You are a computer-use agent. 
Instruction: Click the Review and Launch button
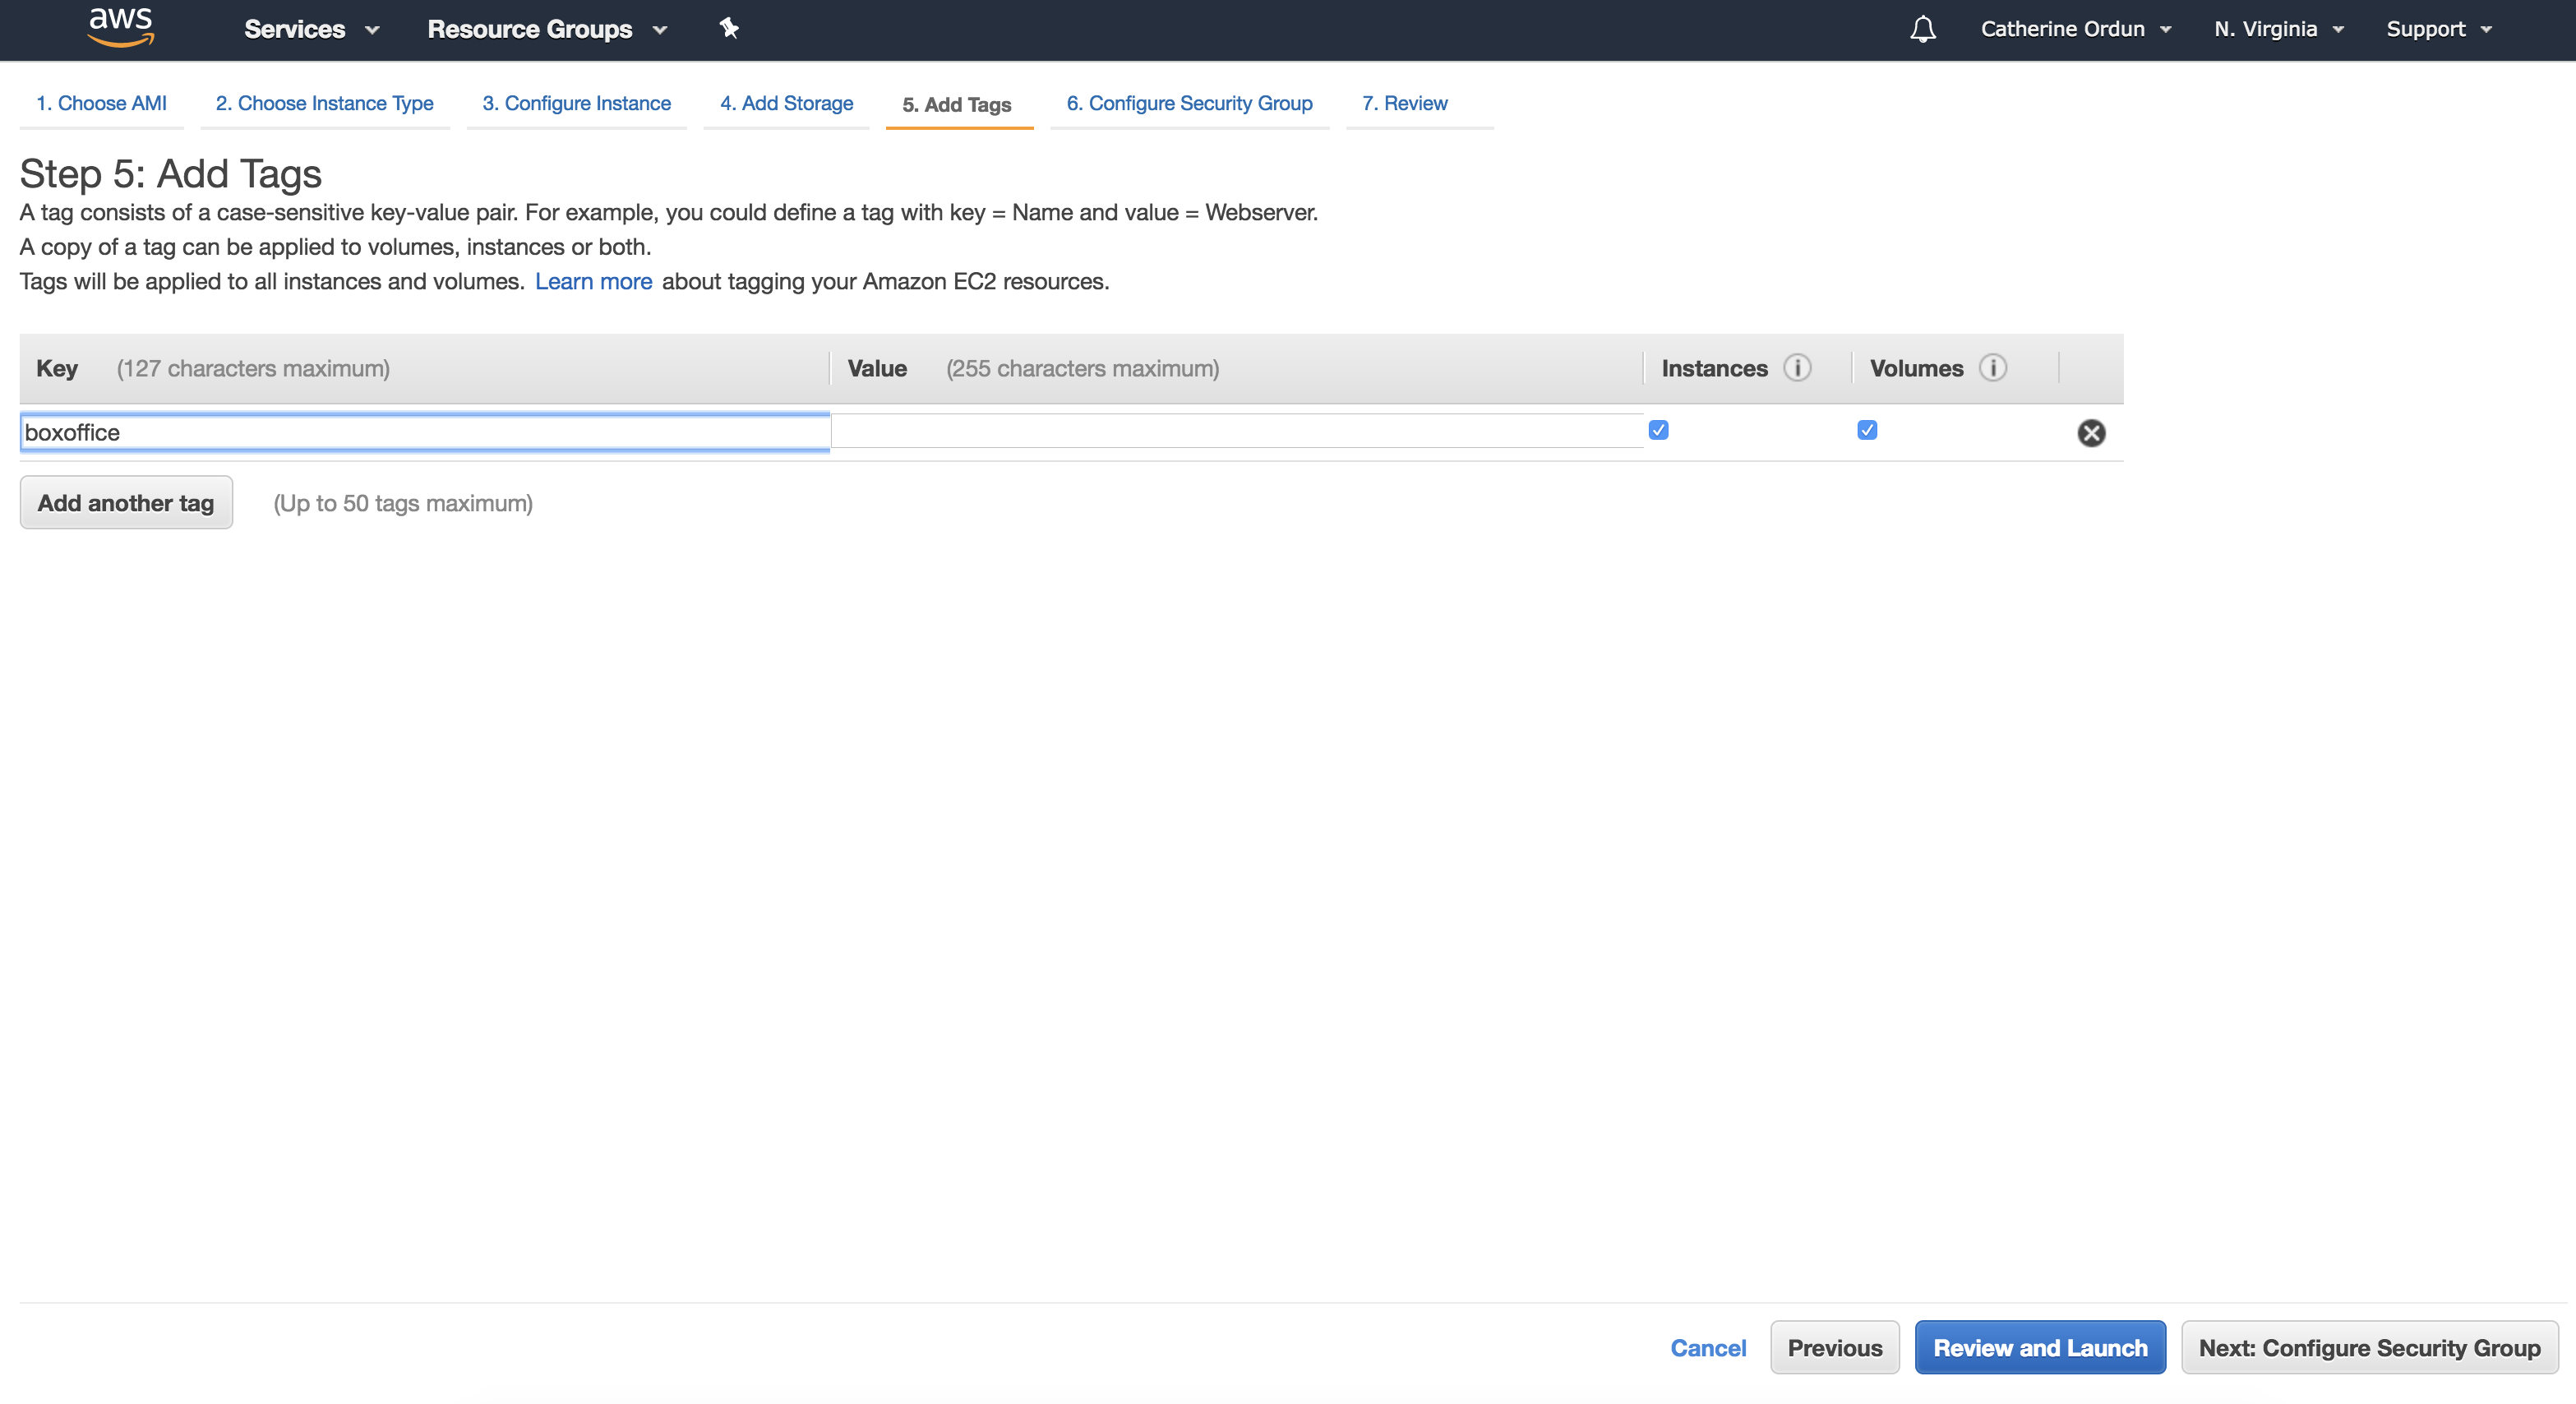pyautogui.click(x=2039, y=1347)
